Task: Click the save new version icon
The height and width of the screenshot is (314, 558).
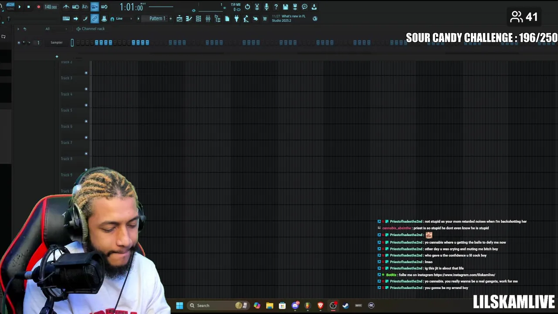Action: click(x=295, y=7)
